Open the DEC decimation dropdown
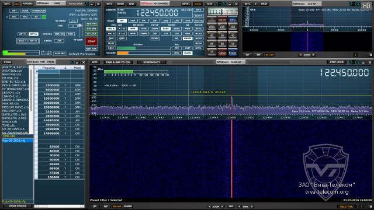 [x=74, y=26]
